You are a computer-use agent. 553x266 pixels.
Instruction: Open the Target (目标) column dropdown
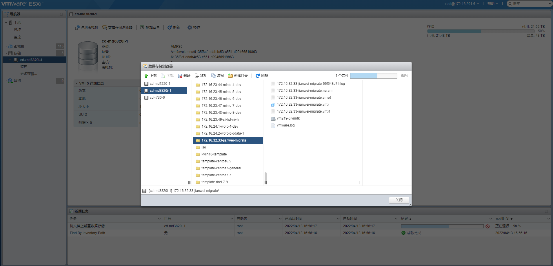click(x=232, y=219)
